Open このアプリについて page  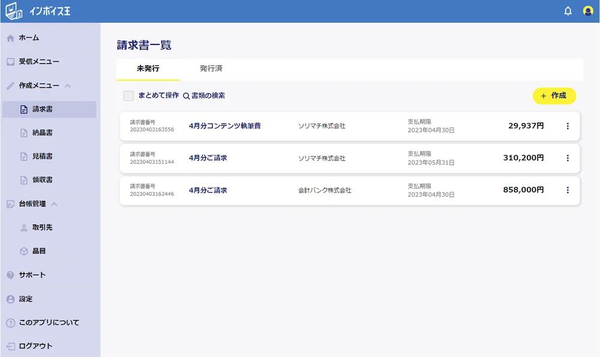(x=49, y=323)
